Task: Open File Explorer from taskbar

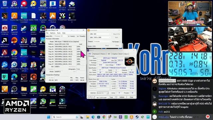Action: [88, 117]
